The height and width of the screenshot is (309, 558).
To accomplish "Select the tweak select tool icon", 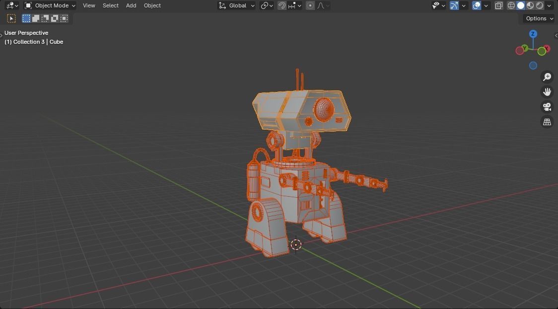I will click(11, 18).
